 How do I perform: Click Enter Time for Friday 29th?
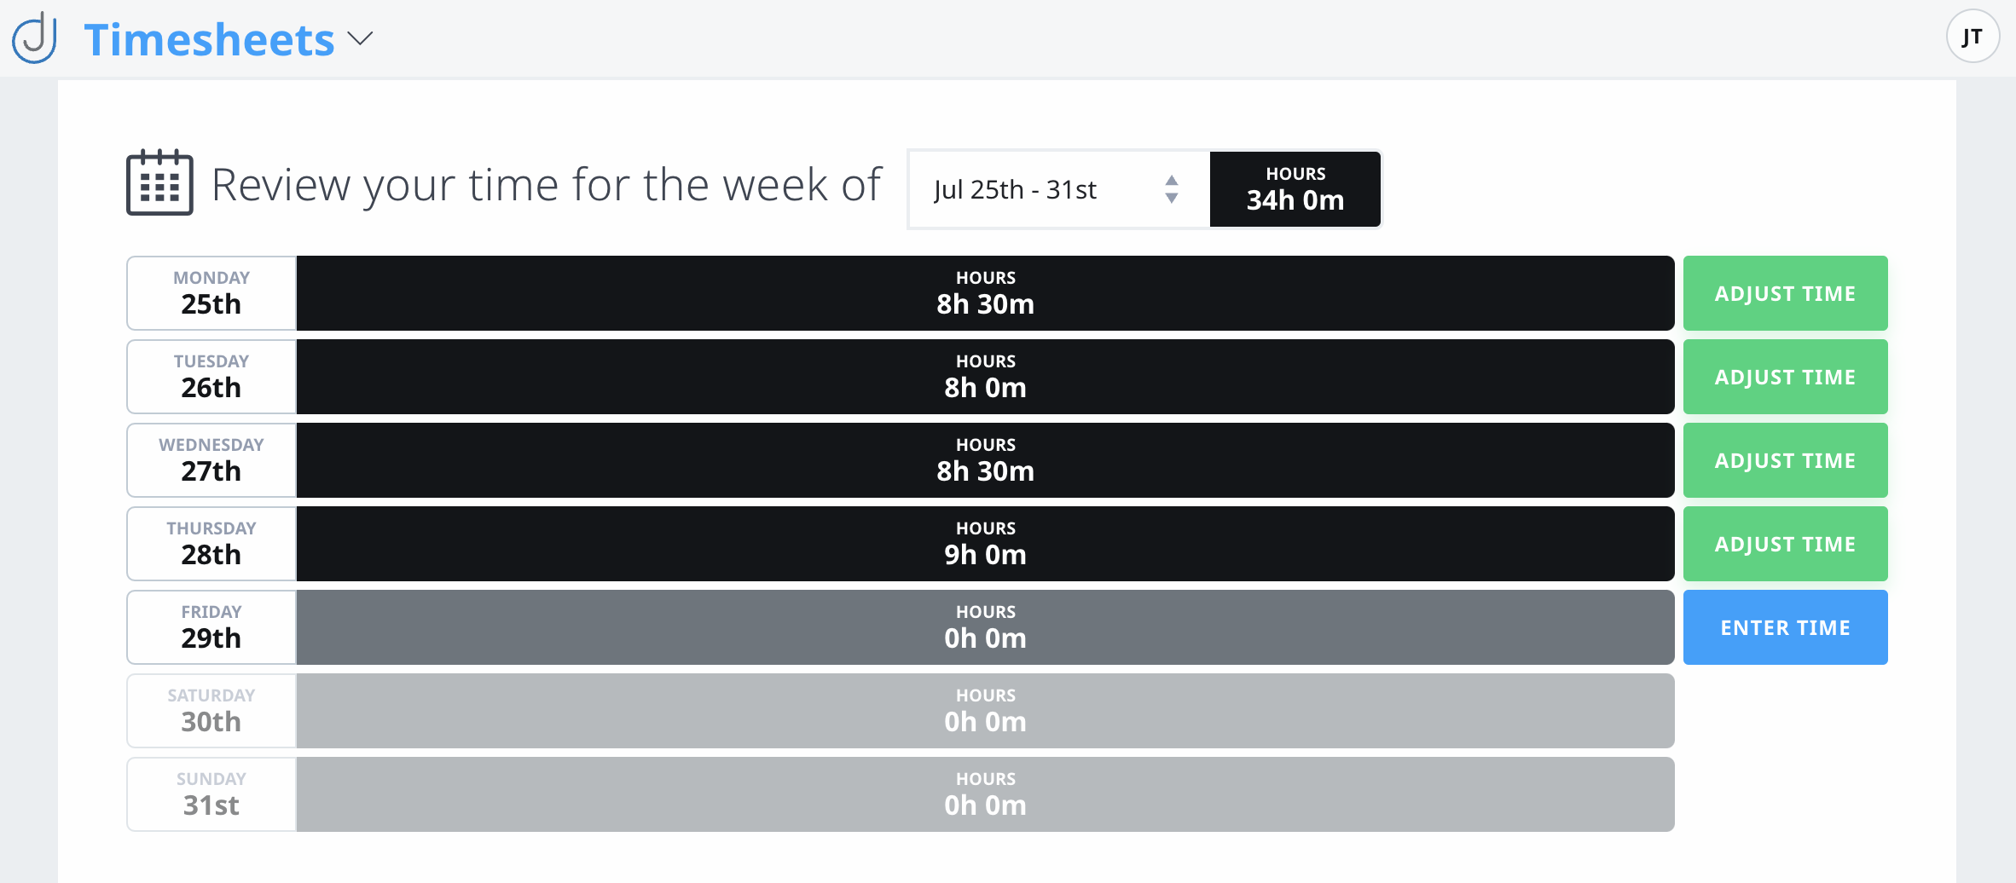click(1785, 626)
